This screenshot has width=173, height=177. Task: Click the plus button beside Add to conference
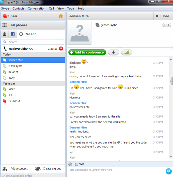[114, 52]
